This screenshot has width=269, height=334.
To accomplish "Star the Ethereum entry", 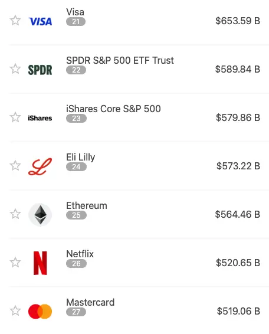I will (x=15, y=214).
